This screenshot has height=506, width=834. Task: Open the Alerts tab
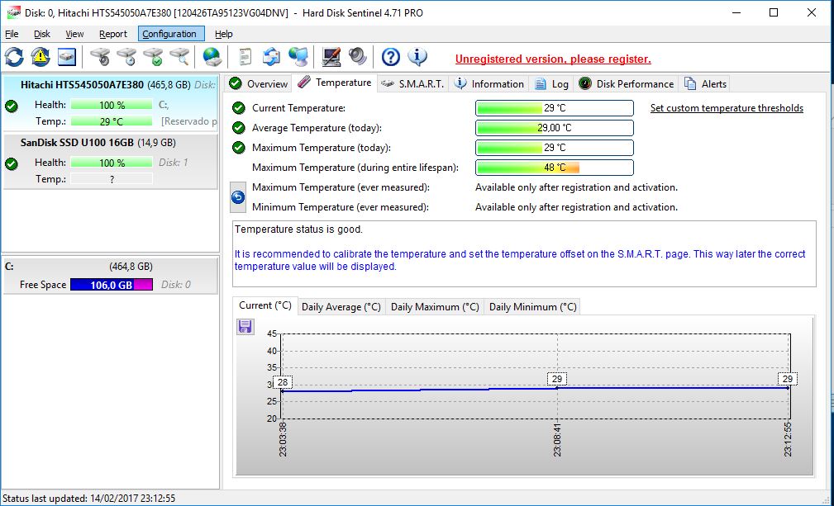[707, 83]
